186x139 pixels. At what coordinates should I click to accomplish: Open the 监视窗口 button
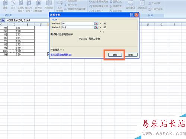pyautogui.click(x=131, y=5)
